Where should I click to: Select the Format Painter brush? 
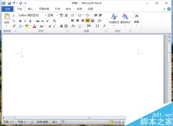(x=14, y=26)
